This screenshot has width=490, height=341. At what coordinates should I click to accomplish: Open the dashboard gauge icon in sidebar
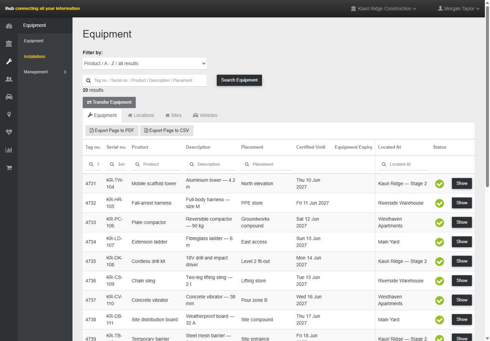tap(9, 26)
